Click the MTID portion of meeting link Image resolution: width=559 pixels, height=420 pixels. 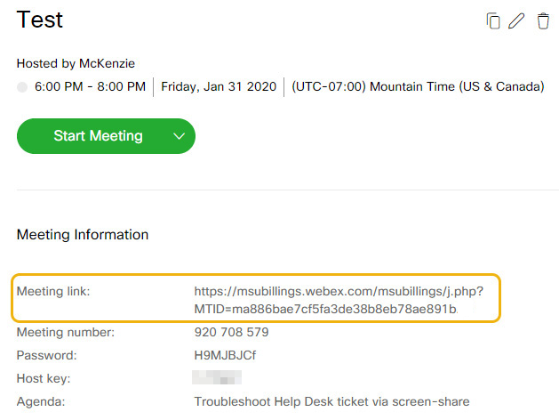pyautogui.click(x=325, y=309)
